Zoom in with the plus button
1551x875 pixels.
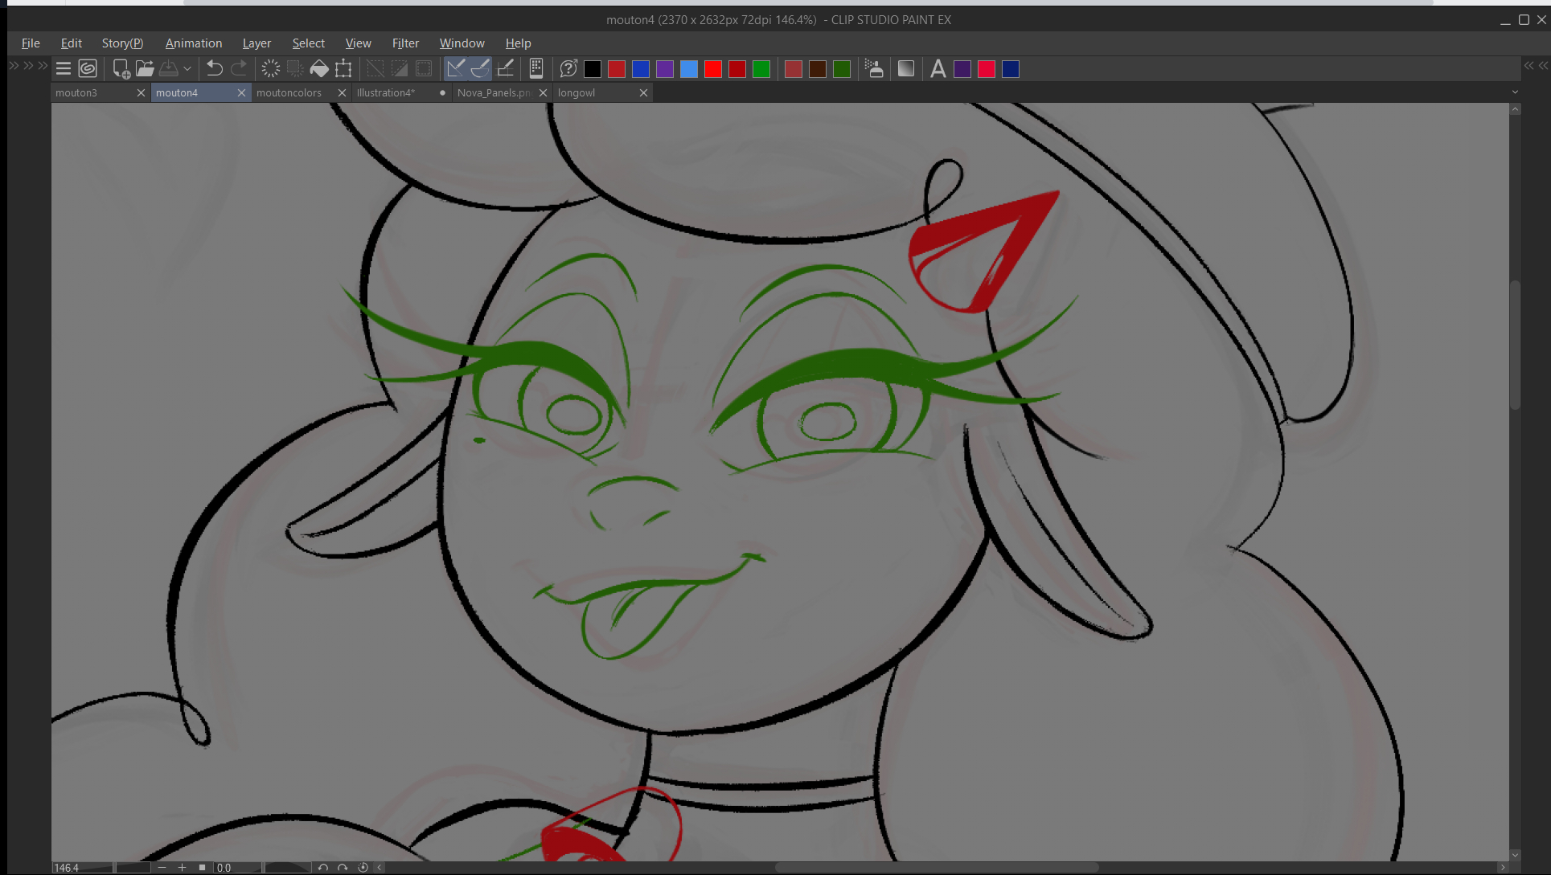[183, 868]
